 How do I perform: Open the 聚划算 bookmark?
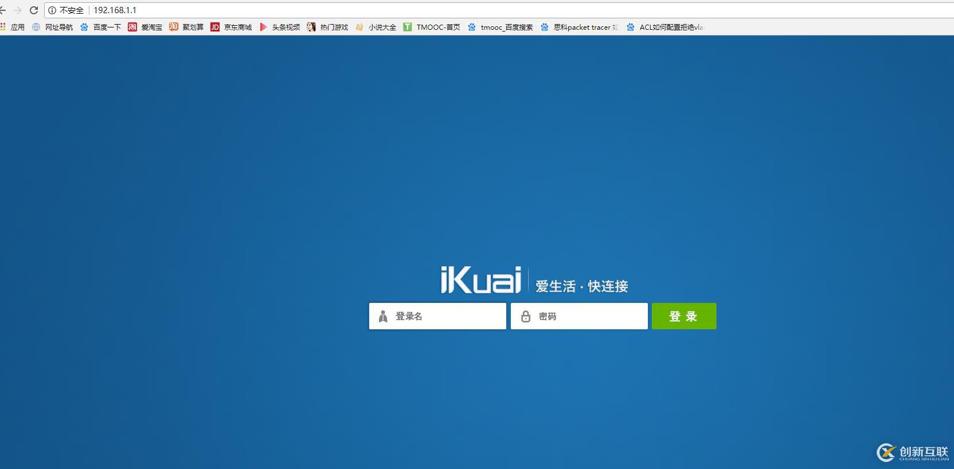(187, 27)
